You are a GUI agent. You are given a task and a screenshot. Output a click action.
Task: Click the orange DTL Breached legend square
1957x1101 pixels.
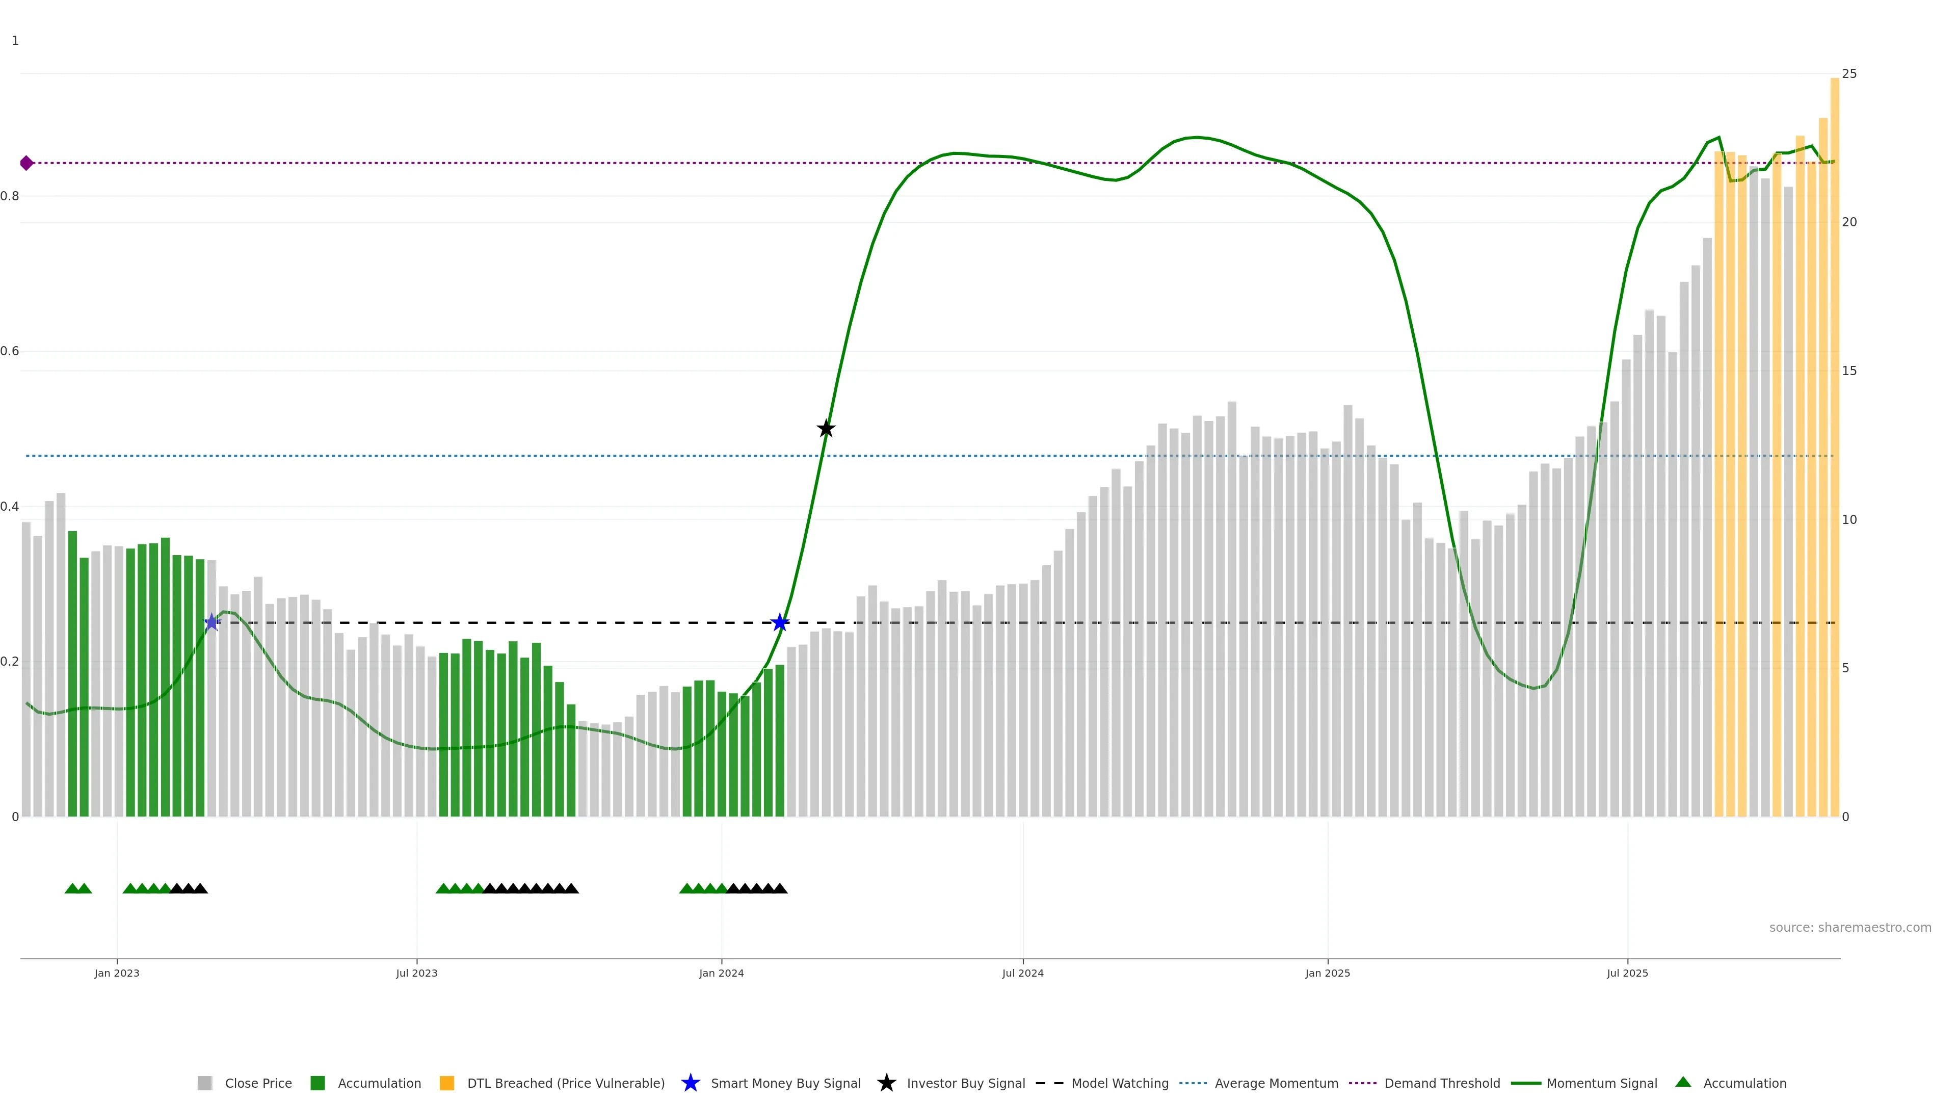(x=447, y=1083)
